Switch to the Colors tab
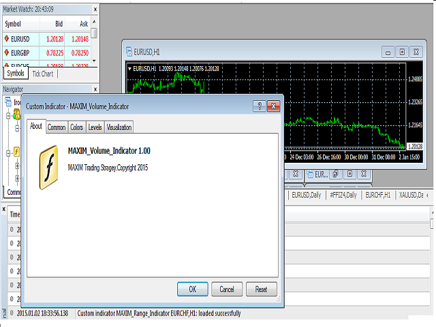Screen dimensions: 436x327 click(x=76, y=127)
